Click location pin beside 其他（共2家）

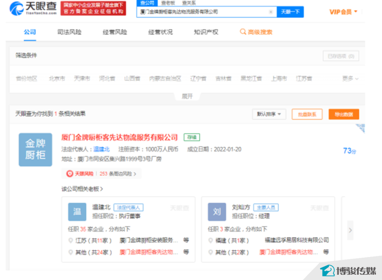click(211, 252)
